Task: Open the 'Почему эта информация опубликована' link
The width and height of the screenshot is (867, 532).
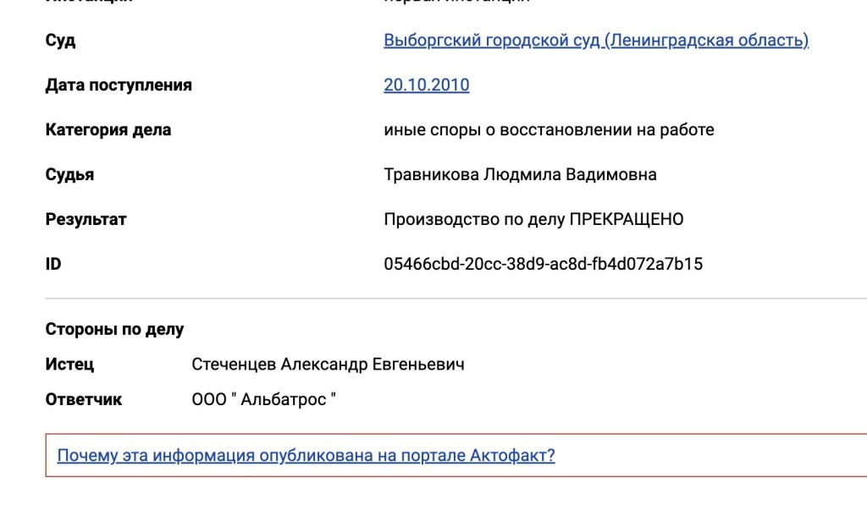Action: [306, 456]
